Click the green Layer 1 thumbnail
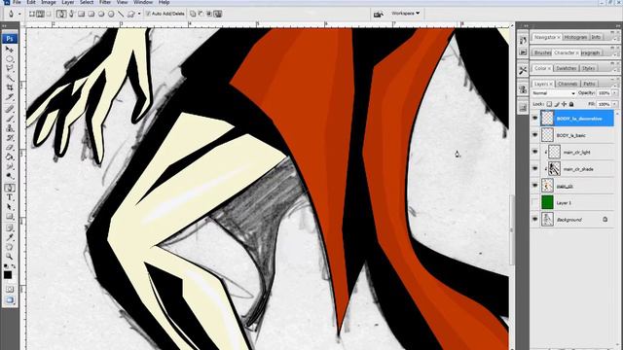 click(x=547, y=202)
